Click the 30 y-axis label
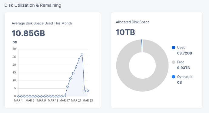The image size is (209, 113). tap(14, 49)
